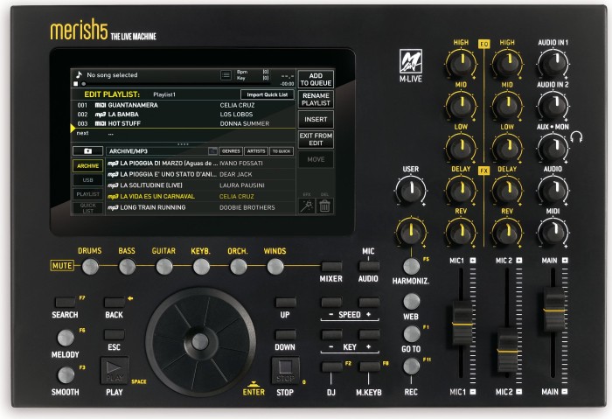
Task: Mute the GUITAR track button
Action: tap(164, 267)
